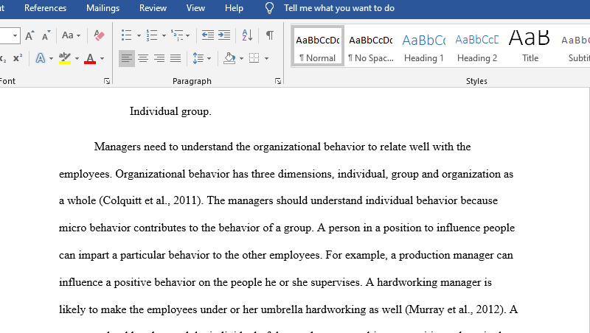Viewport: 590px width, 333px height.
Task: Apply multilevel list formatting
Action: point(177,35)
